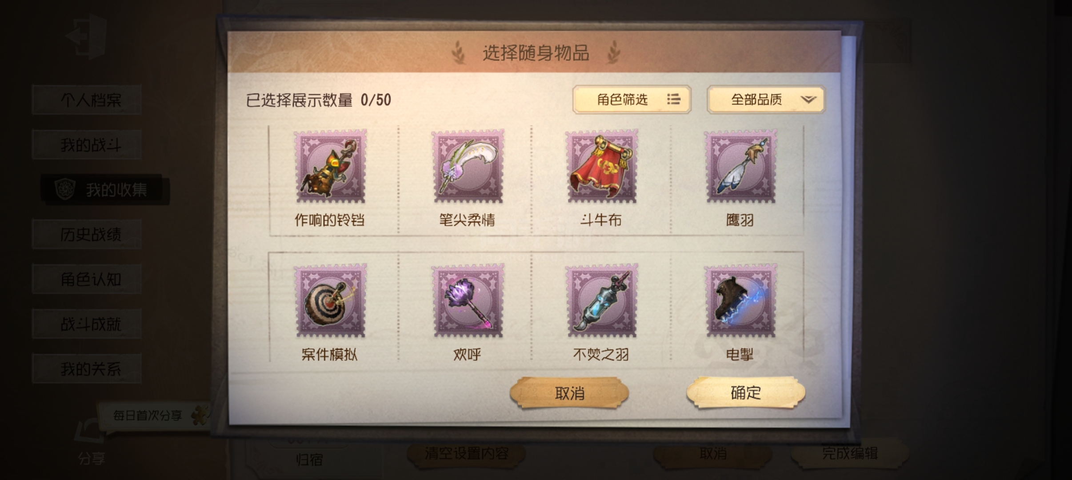Confirm selection with 确定 button
The image size is (1072, 480).
[746, 392]
